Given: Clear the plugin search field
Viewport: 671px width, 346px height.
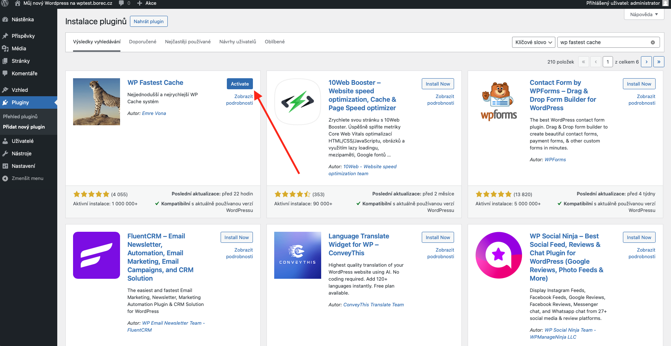Looking at the screenshot, I should 653,42.
